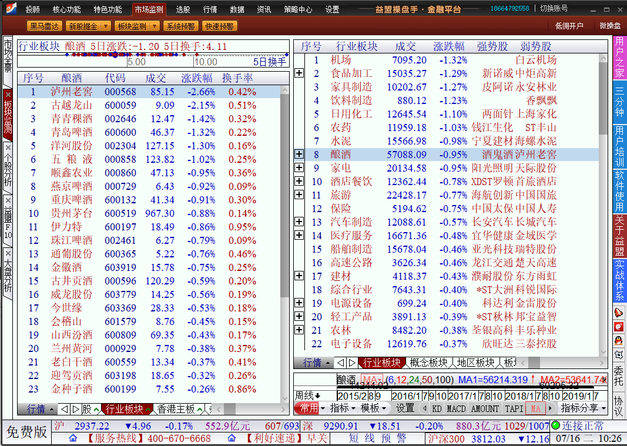Image resolution: width=627 pixels, height=446 pixels.
Task: Click the home icon before 服务热线
Action: (x=73, y=438)
